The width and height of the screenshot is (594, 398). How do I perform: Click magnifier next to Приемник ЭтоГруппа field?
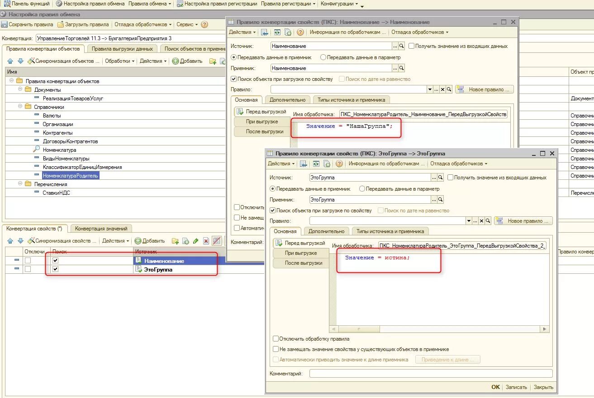pos(441,199)
